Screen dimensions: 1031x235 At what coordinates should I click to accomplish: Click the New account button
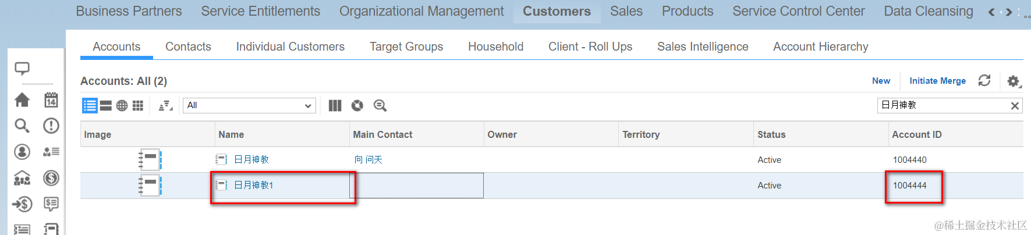[x=881, y=81]
